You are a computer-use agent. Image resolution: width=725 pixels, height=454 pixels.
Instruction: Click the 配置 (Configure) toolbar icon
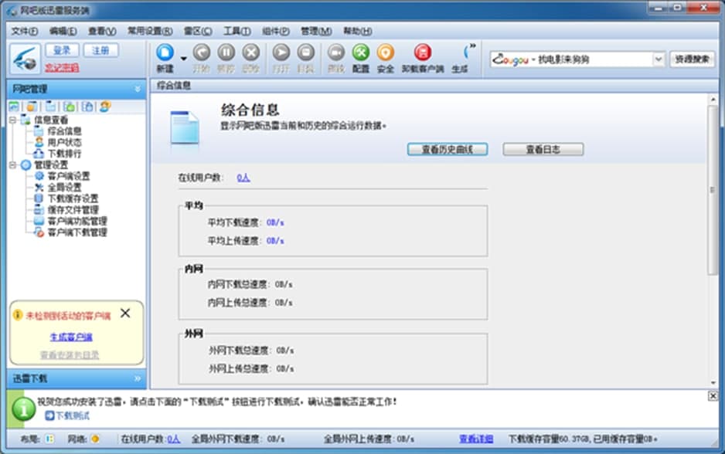(x=360, y=53)
